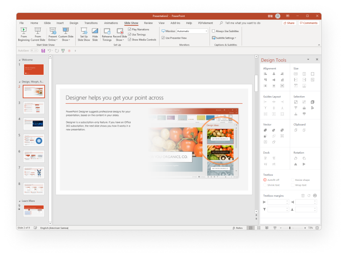The height and width of the screenshot is (257, 345).
Task: Click the first Vector icon in Design Tools
Action: (265, 130)
